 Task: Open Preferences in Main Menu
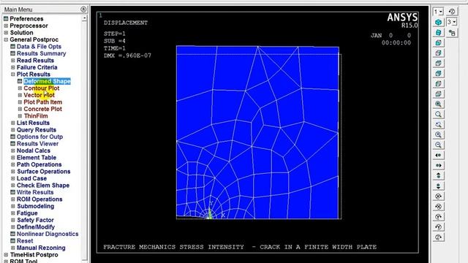26,19
